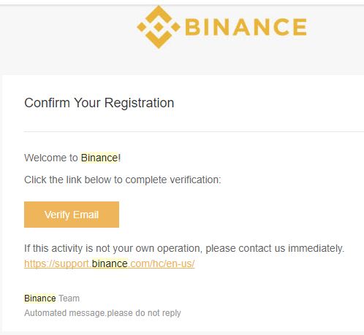Open the support.binance.com help link
Viewport: 364px width, 335px height.
[110, 263]
